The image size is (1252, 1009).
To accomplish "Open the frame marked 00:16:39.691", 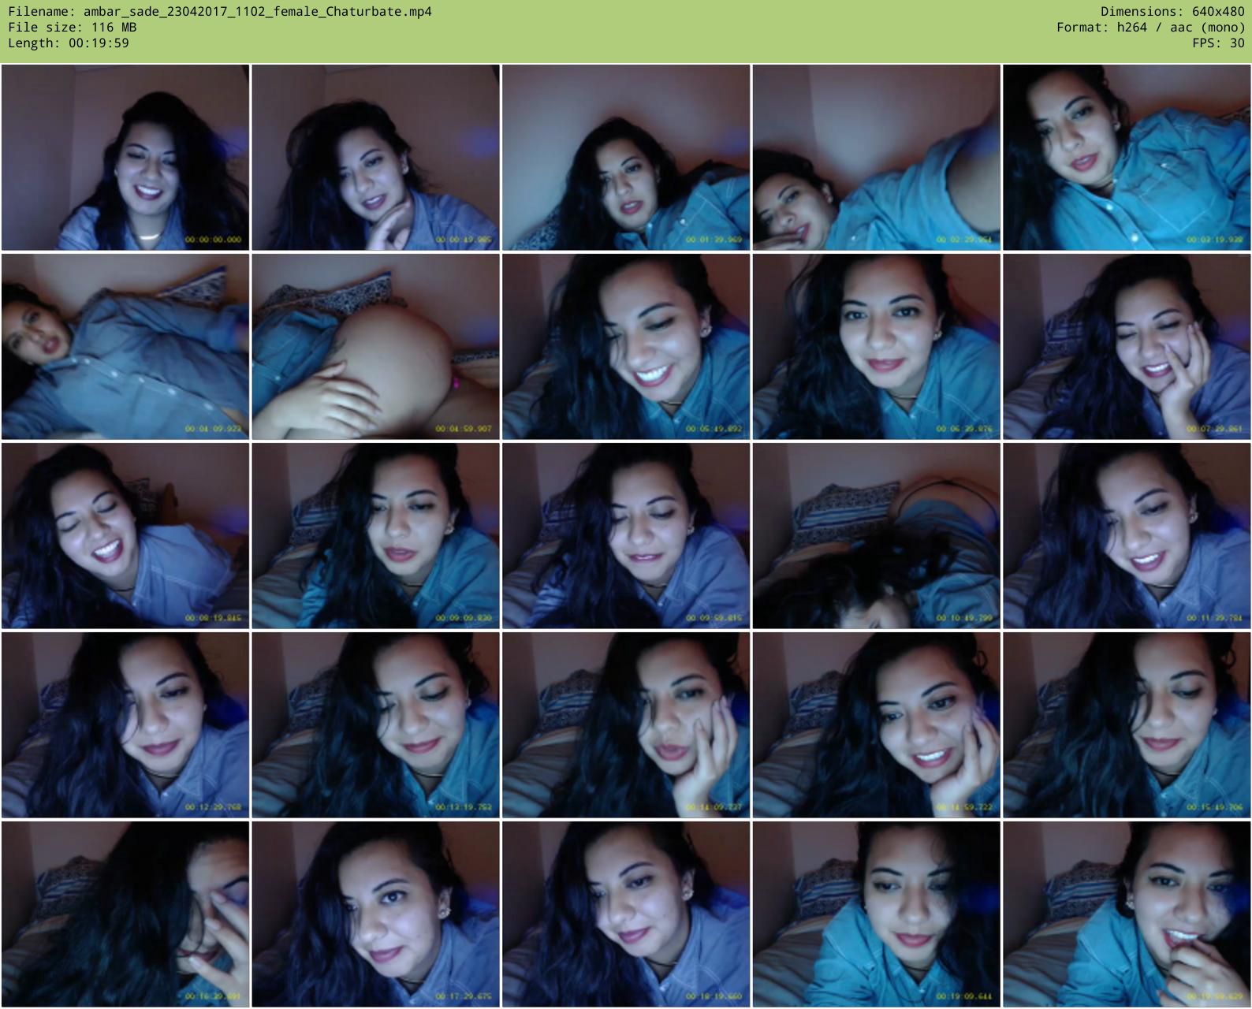I will 125,914.
